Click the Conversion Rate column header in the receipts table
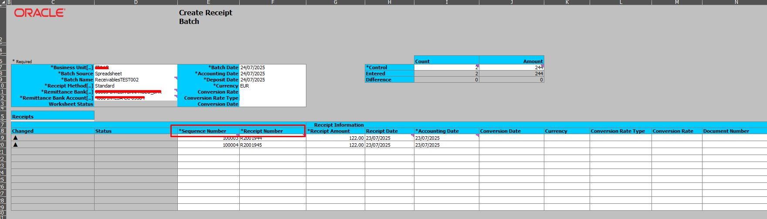 tap(677, 131)
